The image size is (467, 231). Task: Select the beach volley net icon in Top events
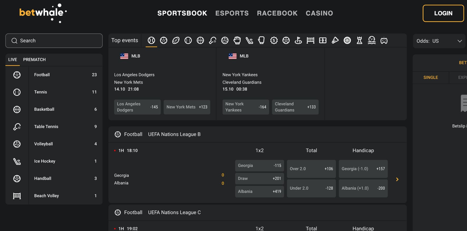point(311,40)
